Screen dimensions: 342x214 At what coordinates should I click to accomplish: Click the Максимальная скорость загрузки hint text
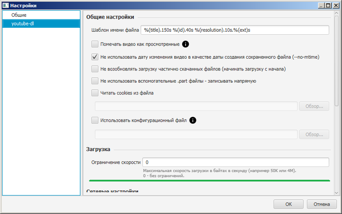(x=219, y=173)
